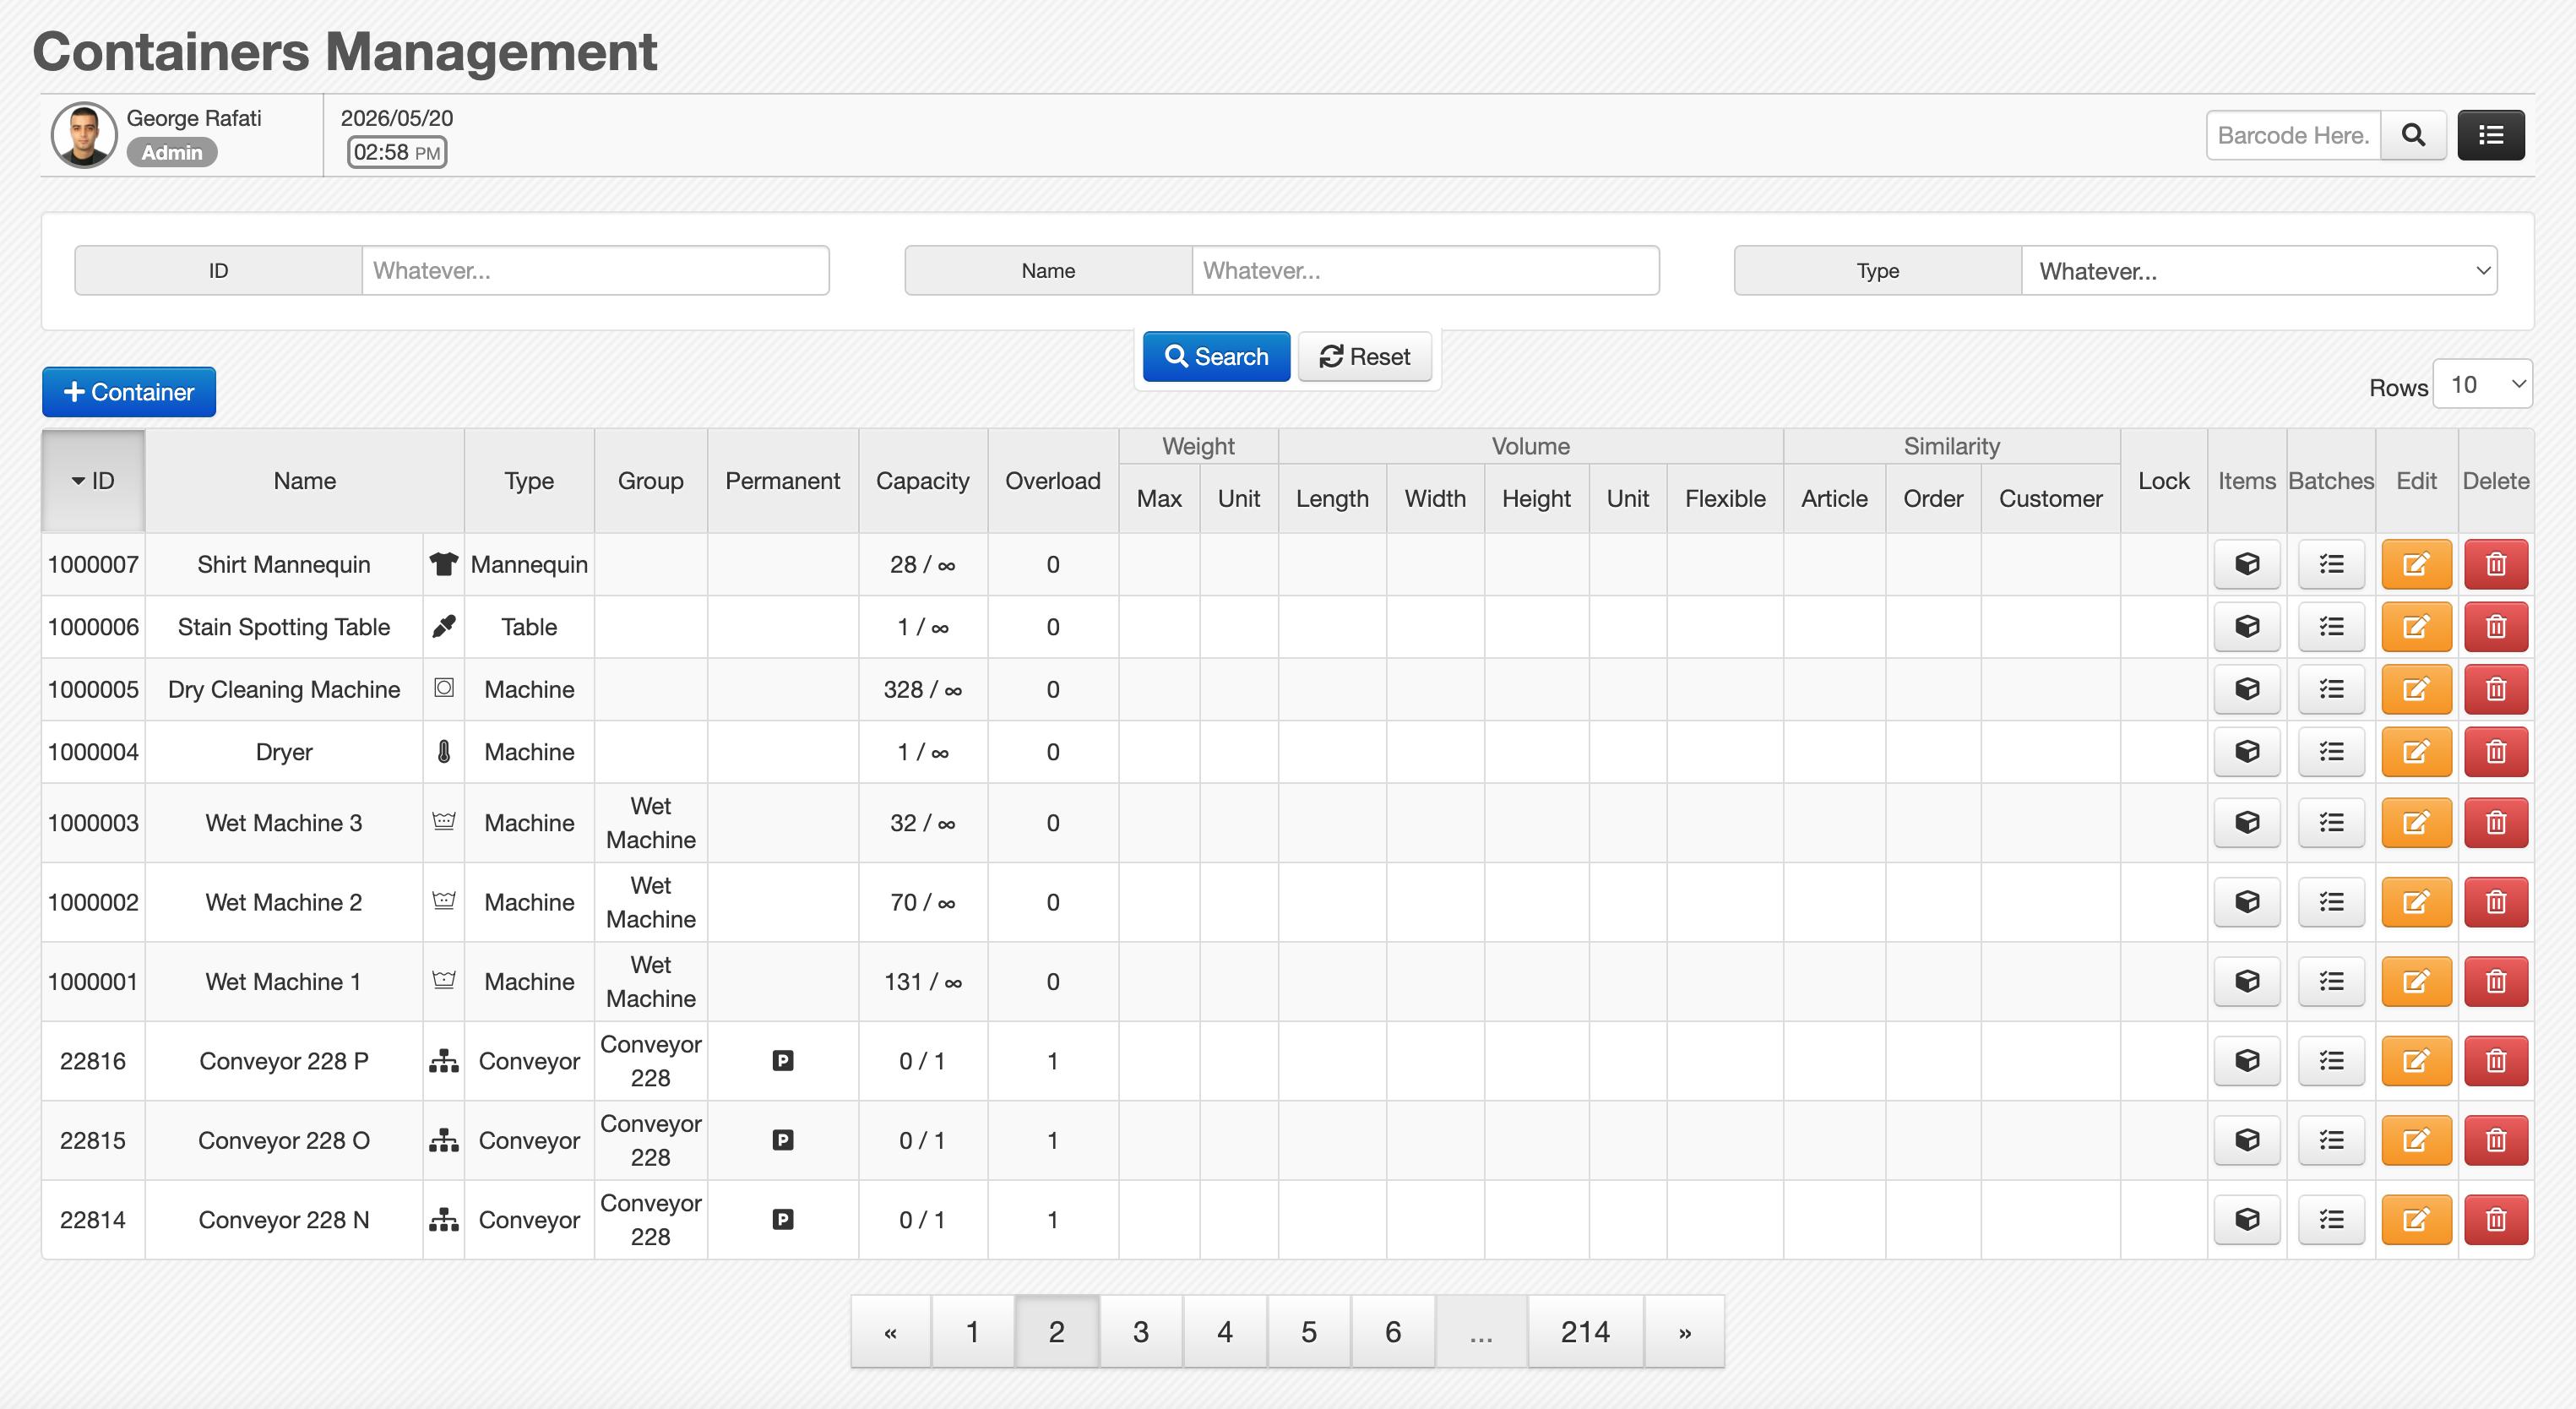Jump to last page 214
The height and width of the screenshot is (1409, 2576).
pyautogui.click(x=1586, y=1332)
